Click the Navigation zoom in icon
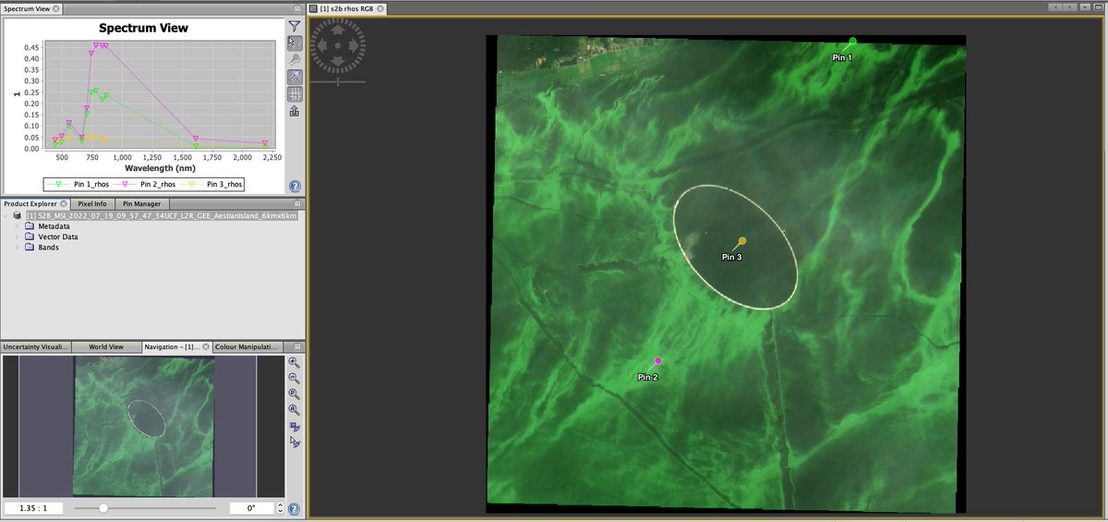This screenshot has height=522, width=1108. (295, 362)
